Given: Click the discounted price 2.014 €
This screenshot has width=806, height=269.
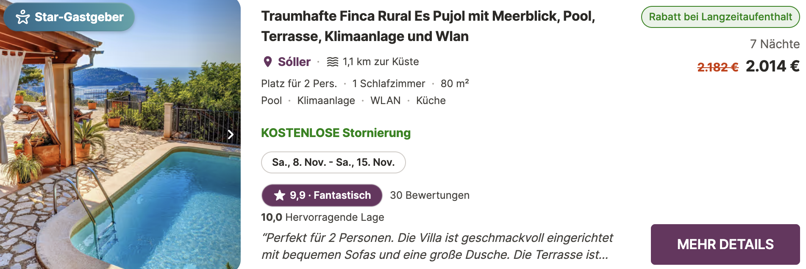Looking at the screenshot, I should tap(773, 66).
